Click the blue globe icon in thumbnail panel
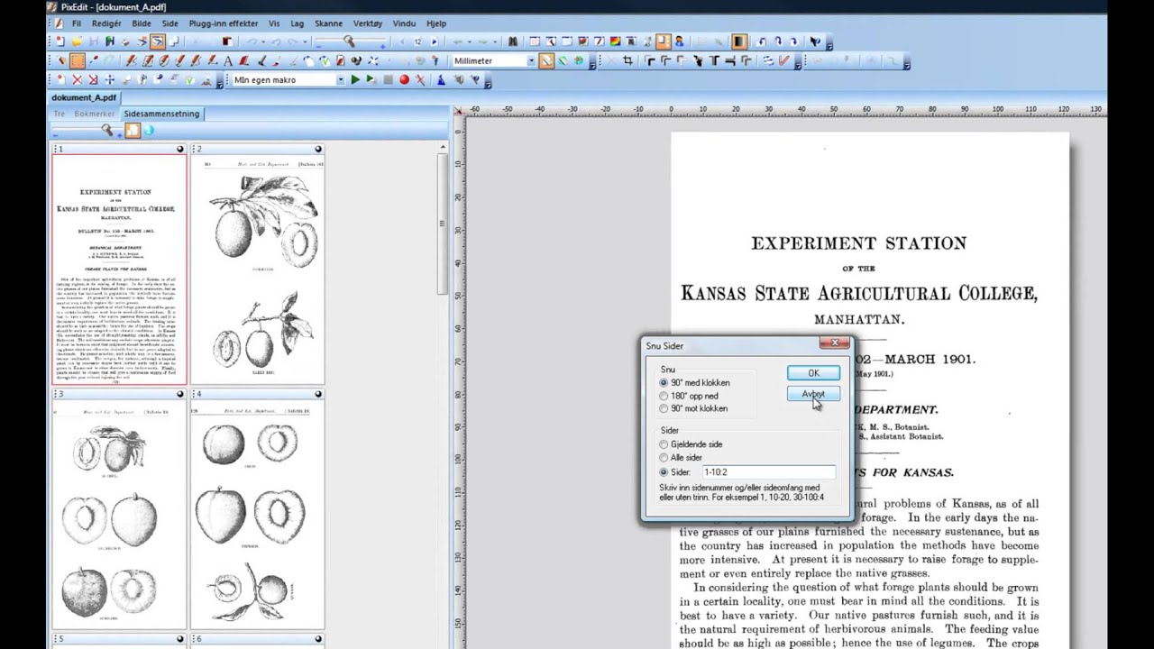 (x=149, y=131)
